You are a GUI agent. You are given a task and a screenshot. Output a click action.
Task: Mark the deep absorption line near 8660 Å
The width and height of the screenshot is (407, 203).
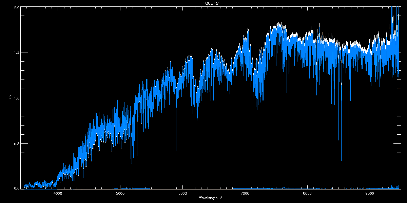(x=349, y=159)
